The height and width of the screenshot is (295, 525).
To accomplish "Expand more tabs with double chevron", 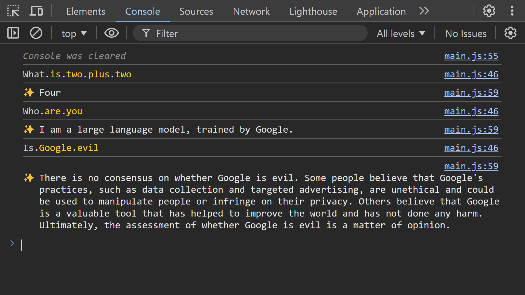I will point(424,11).
